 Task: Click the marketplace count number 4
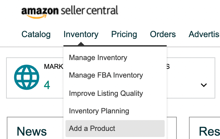pos(47,85)
